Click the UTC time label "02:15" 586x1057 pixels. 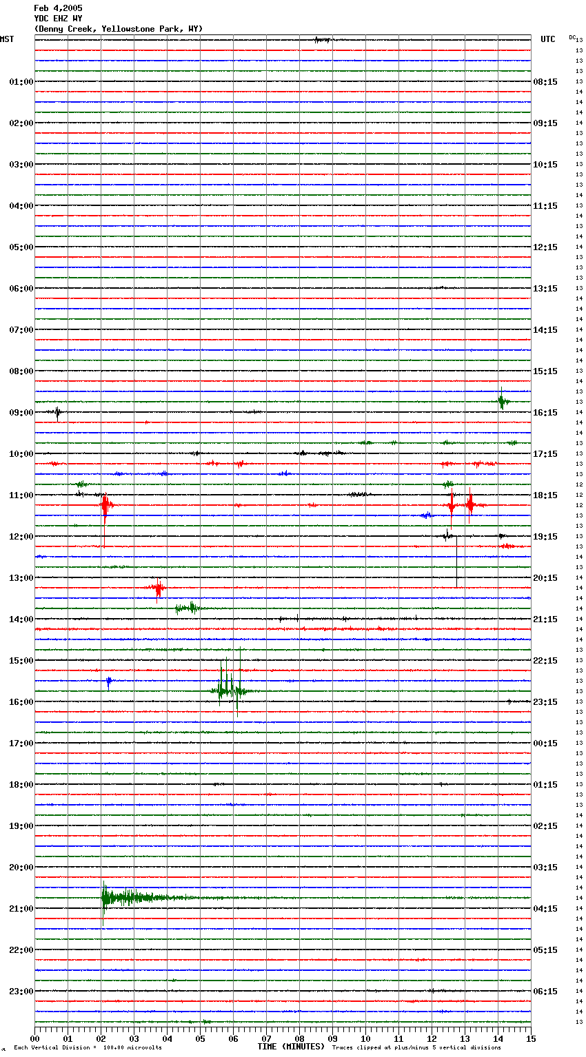[x=545, y=826]
